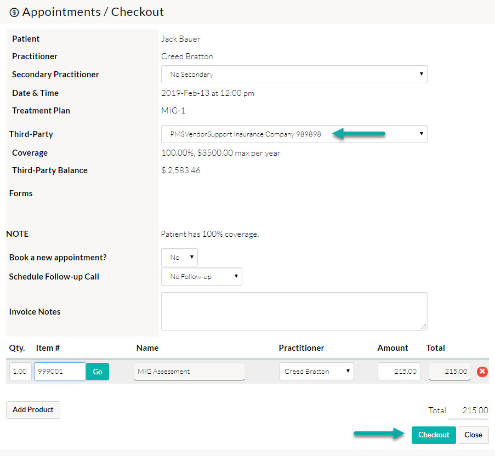Open the Third-Party insurance dropdown
The width and height of the screenshot is (495, 456).
click(x=294, y=134)
